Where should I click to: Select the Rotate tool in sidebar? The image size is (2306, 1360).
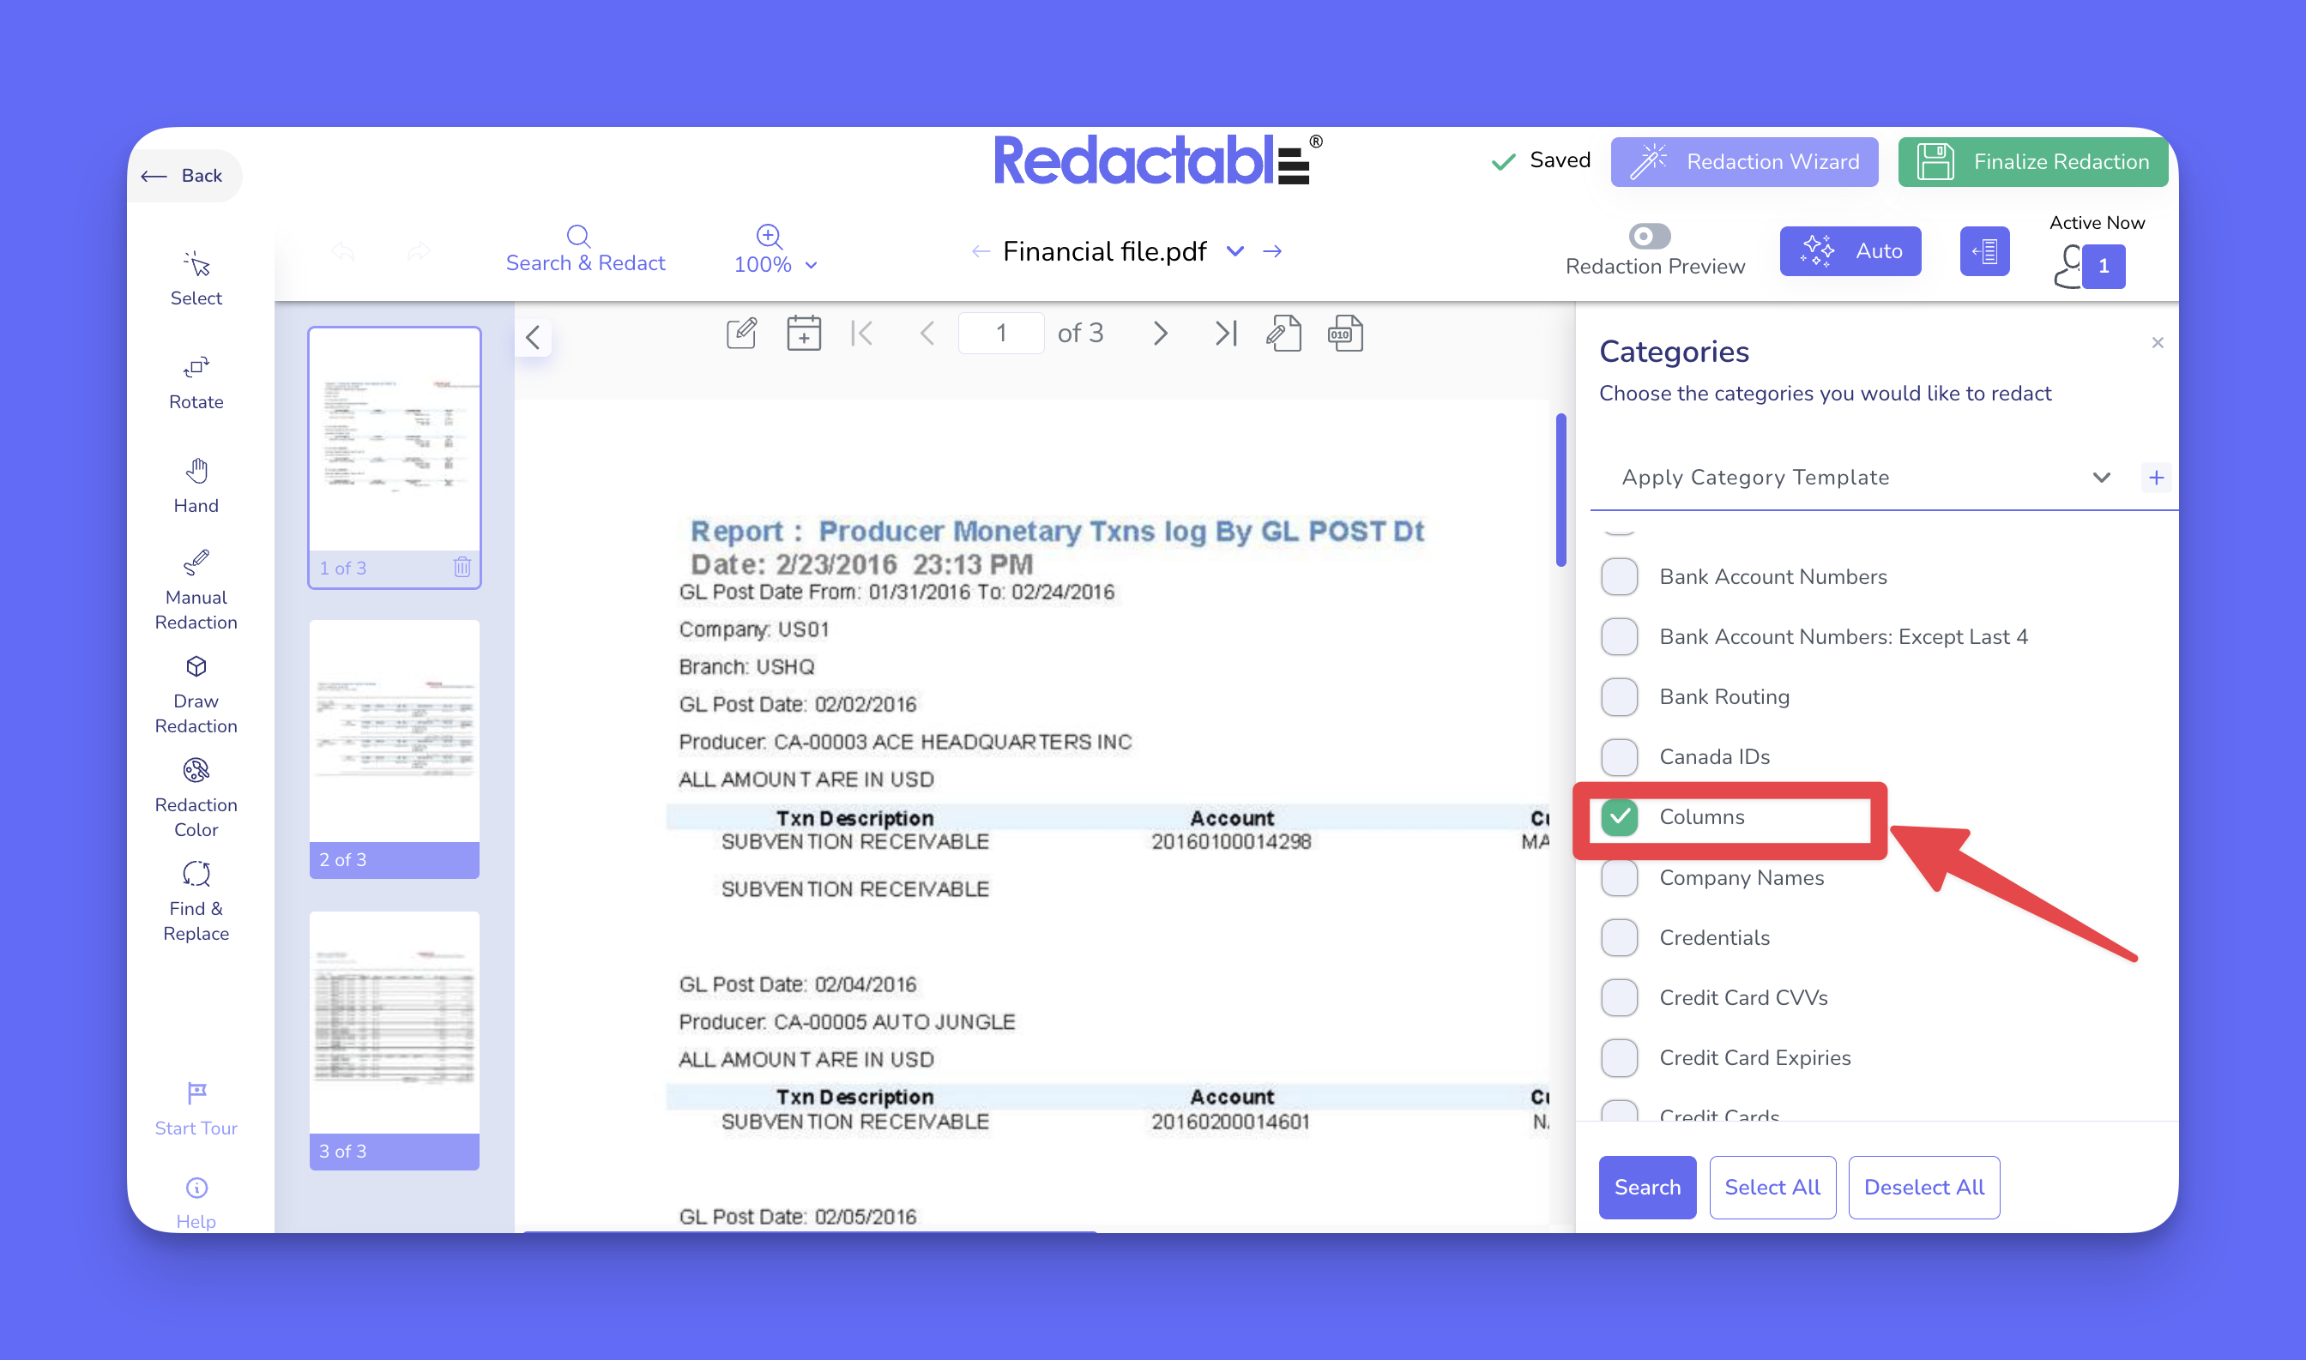[196, 382]
